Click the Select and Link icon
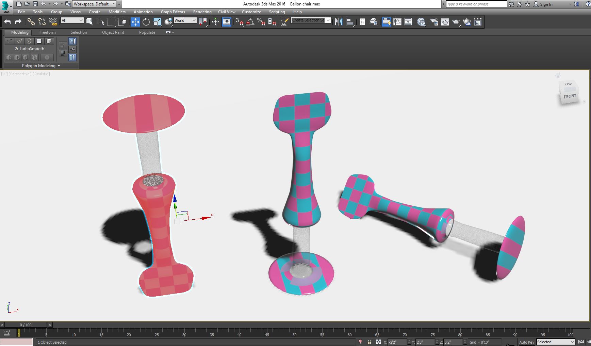The width and height of the screenshot is (591, 346). pyautogui.click(x=31, y=22)
